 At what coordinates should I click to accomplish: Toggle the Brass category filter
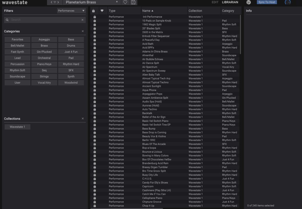pyautogui.click(x=44, y=46)
